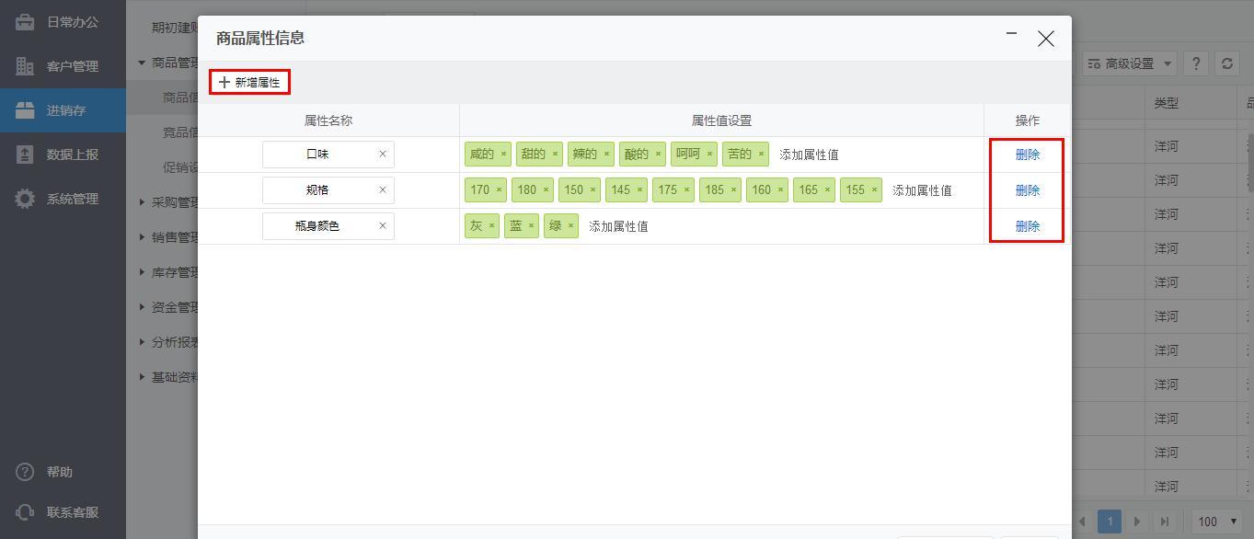Click the 新增属性 add attribute button
The image size is (1254, 539).
point(249,83)
